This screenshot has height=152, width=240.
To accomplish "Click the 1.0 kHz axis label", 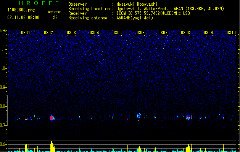I will click(x=3, y=68).
